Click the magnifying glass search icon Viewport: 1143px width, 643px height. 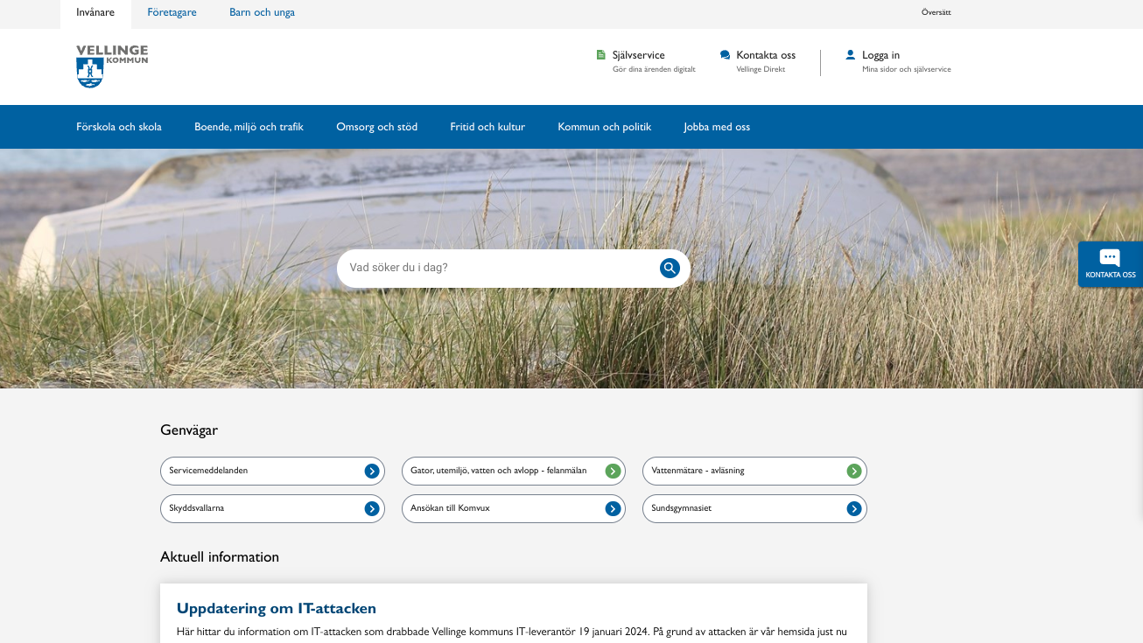[x=670, y=269]
